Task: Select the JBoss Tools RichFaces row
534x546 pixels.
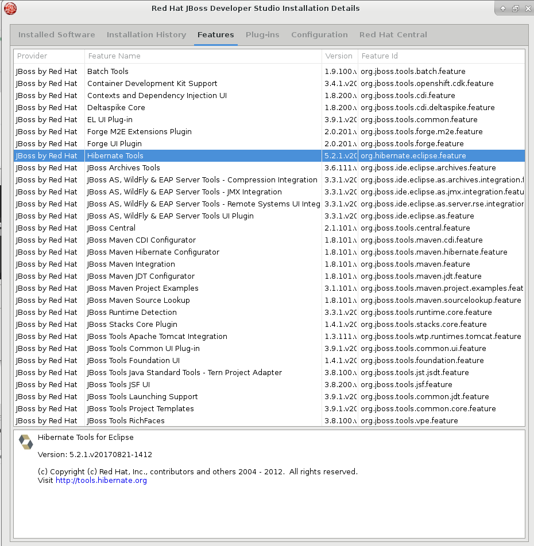Action: (x=269, y=420)
